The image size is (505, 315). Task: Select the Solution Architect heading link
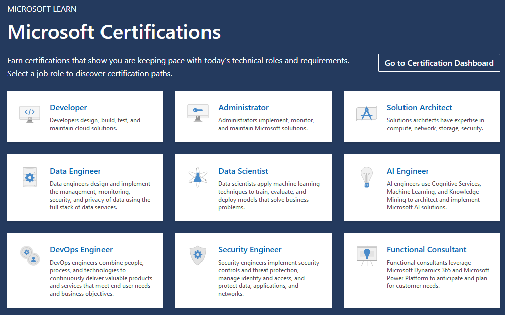pos(420,108)
